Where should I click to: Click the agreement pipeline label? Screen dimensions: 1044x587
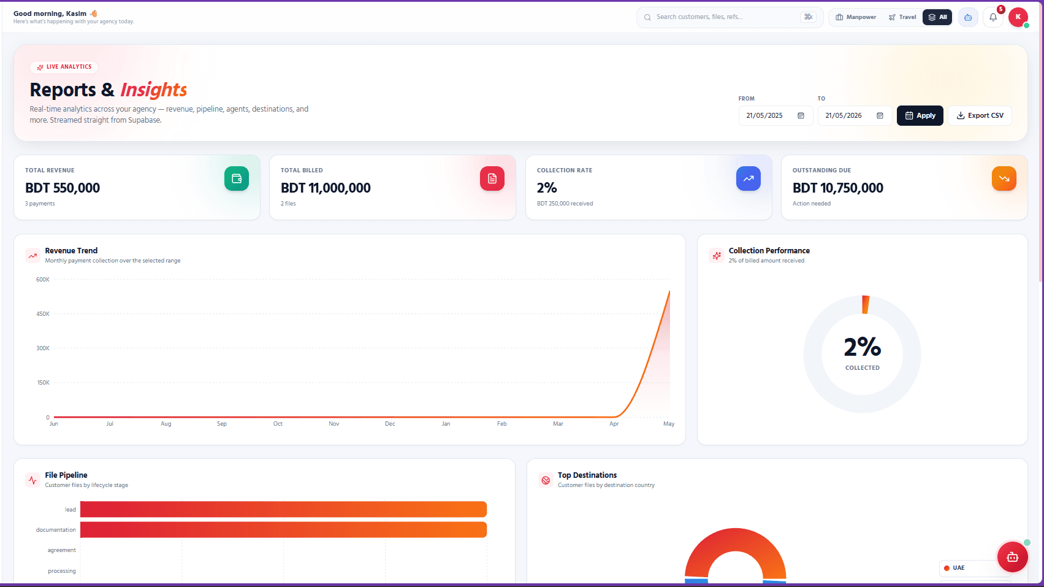(x=62, y=550)
